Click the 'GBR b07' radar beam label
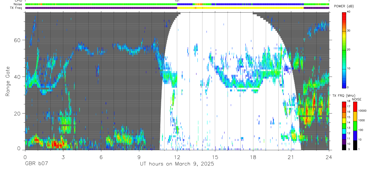Screen dimensions: 370x170 (36, 164)
